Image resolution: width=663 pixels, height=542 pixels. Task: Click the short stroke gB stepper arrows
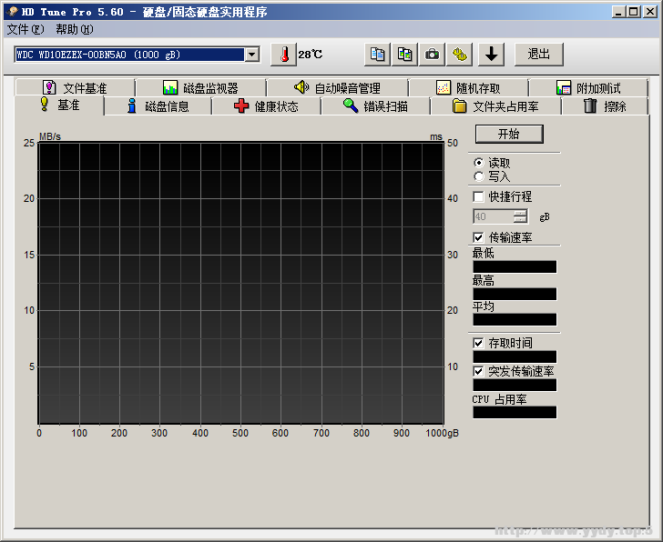tap(521, 216)
